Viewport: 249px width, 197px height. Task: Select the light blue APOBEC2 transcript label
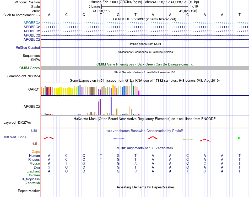tap(32, 23)
